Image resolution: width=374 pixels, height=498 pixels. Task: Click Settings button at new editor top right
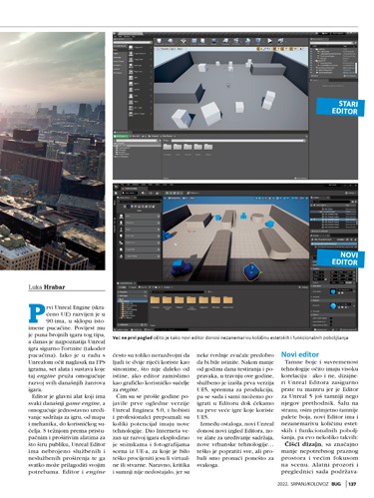click(x=350, y=193)
